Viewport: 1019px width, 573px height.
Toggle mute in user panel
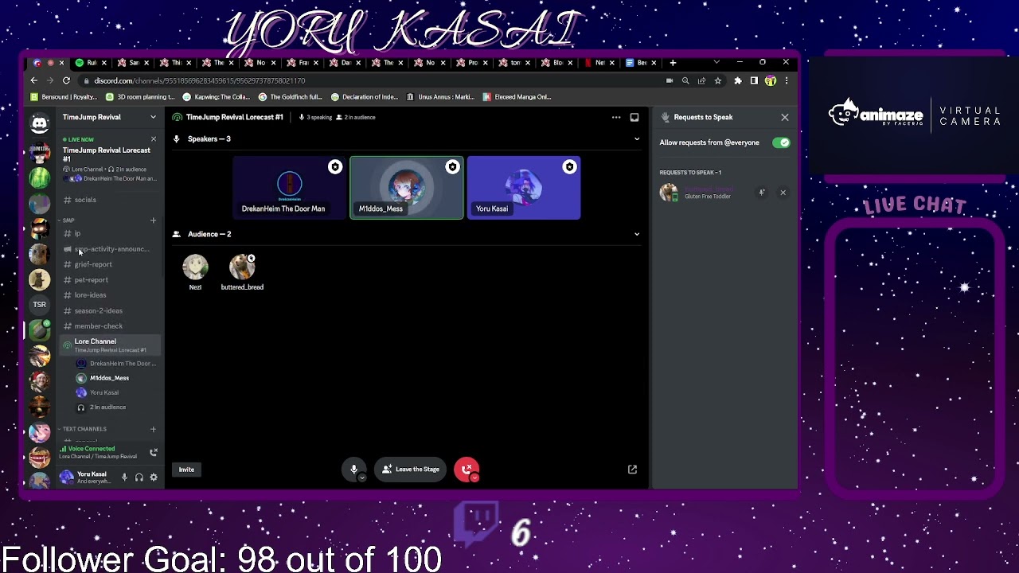click(124, 477)
